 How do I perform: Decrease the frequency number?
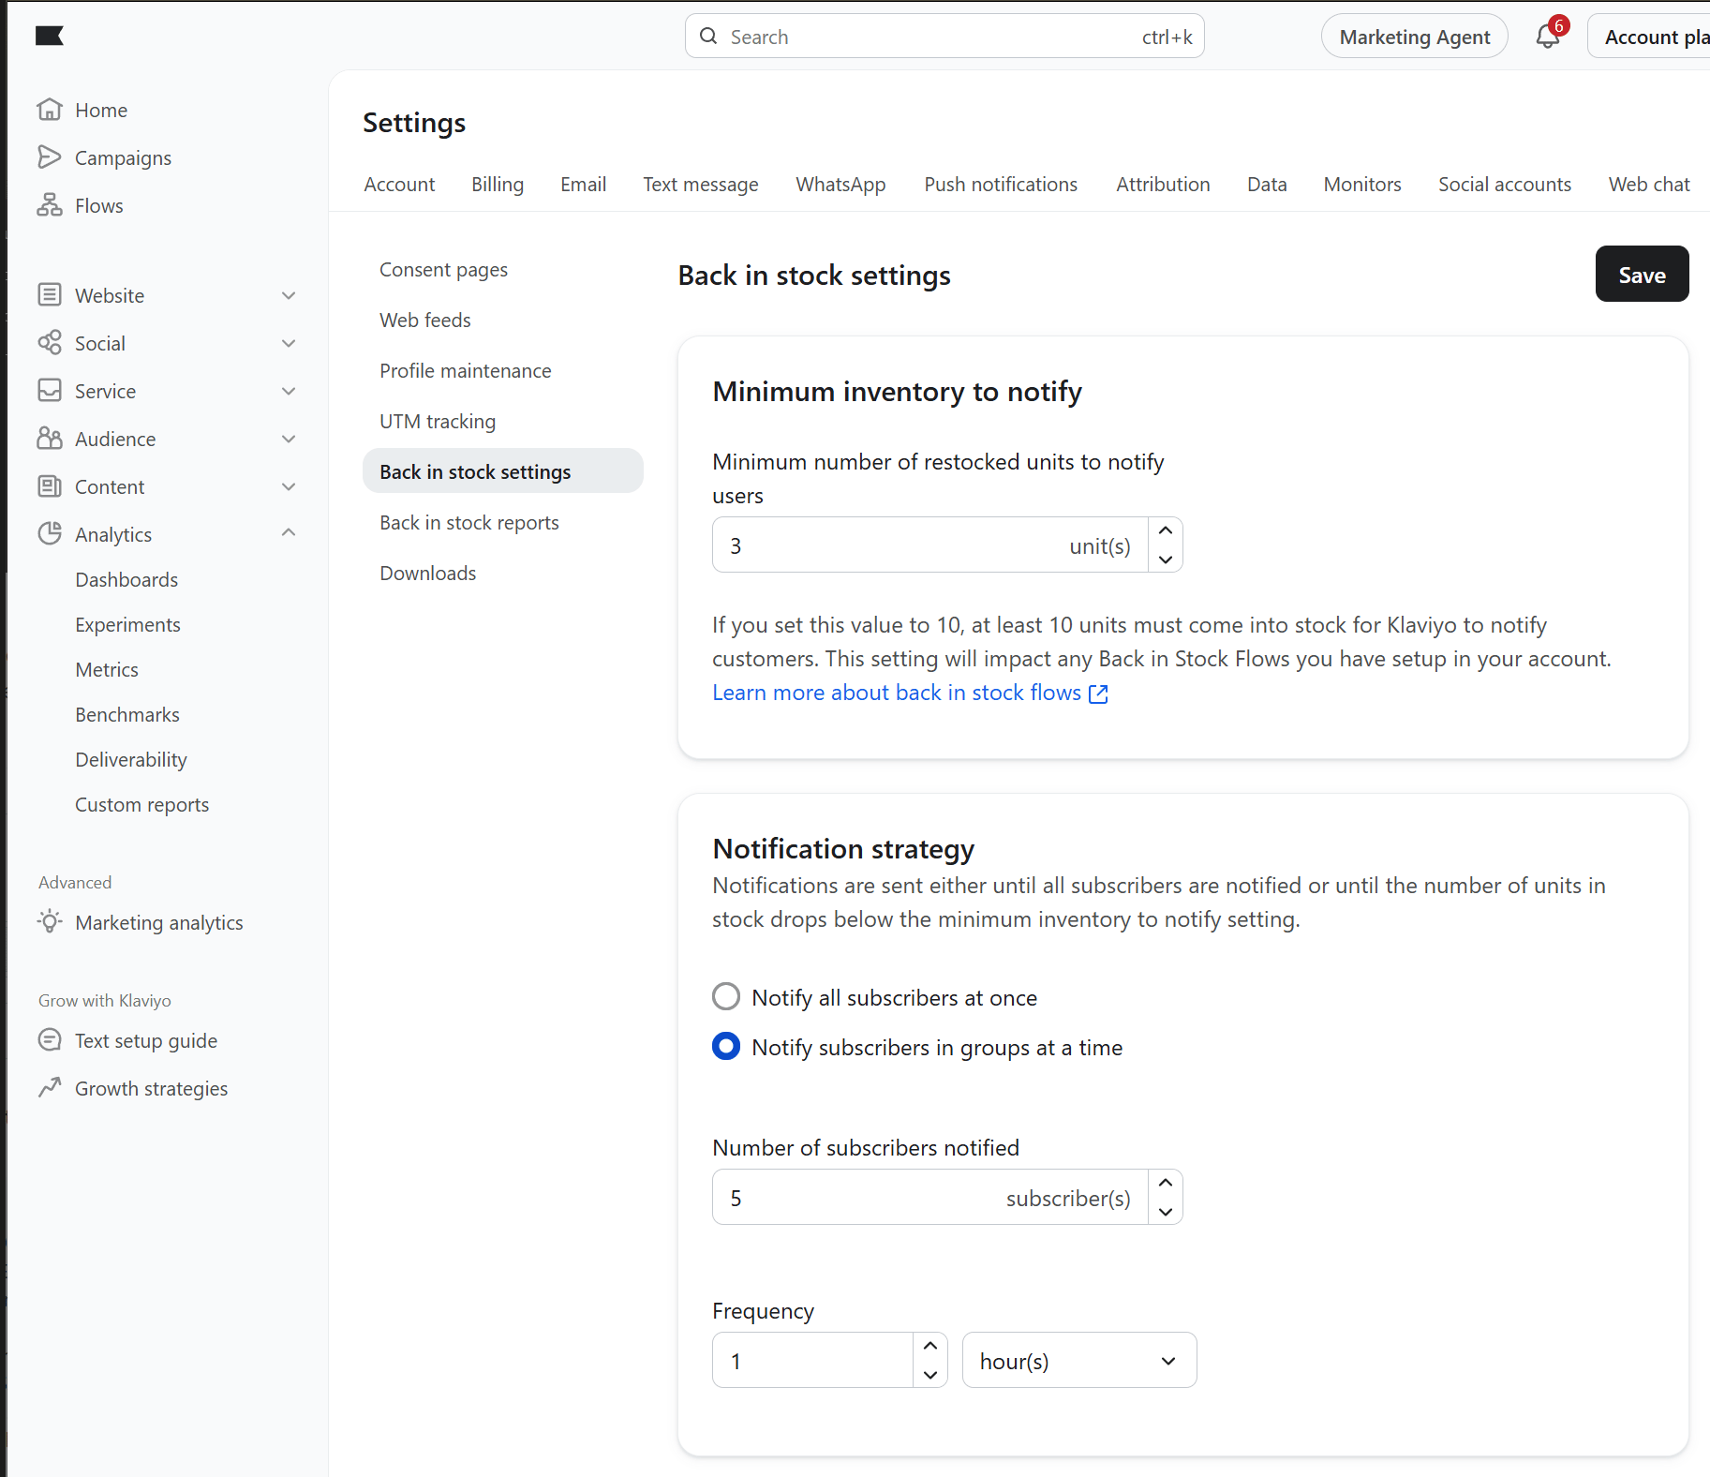point(930,1374)
